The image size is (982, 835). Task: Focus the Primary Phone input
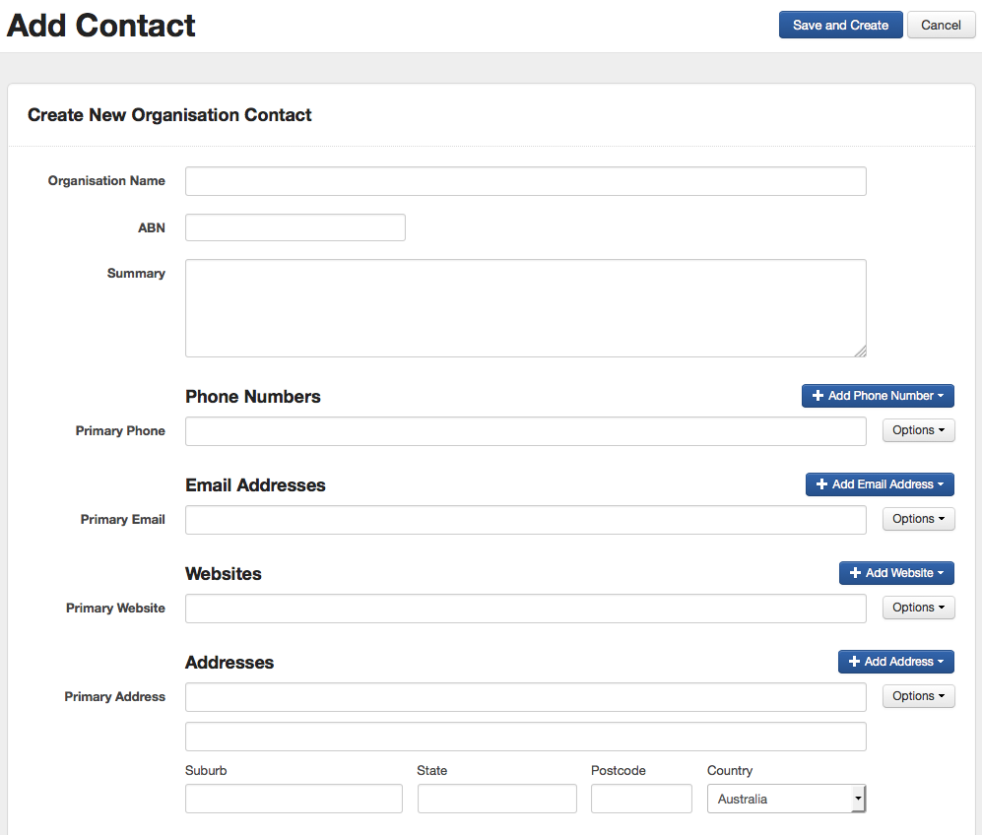click(525, 431)
